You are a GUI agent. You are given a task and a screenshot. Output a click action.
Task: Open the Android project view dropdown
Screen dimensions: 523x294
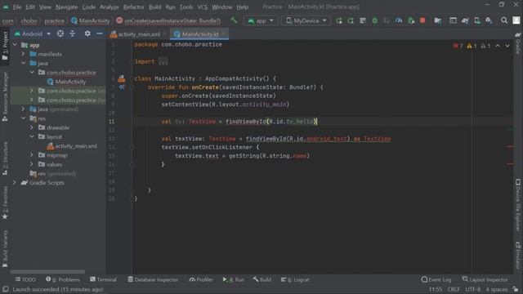(x=33, y=33)
